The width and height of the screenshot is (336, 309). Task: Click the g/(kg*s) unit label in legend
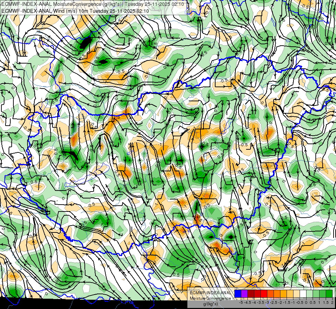click(x=210, y=304)
